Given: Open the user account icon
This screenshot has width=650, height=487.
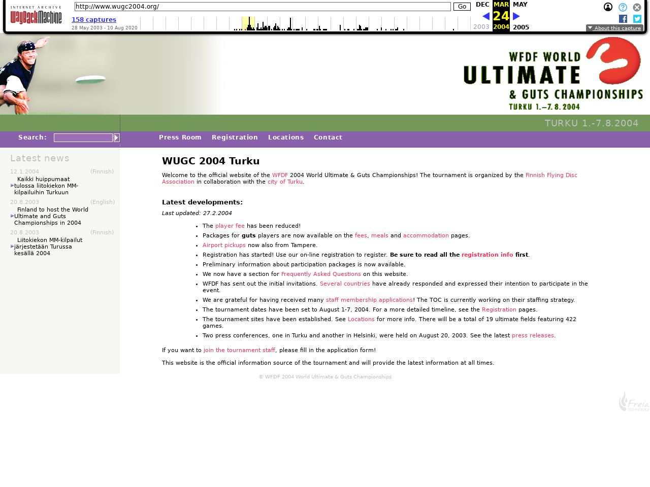Looking at the screenshot, I should pyautogui.click(x=608, y=7).
